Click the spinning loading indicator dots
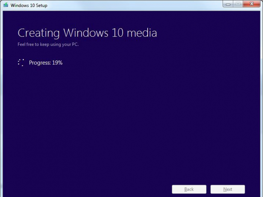263x197 pixels. [x=21, y=63]
